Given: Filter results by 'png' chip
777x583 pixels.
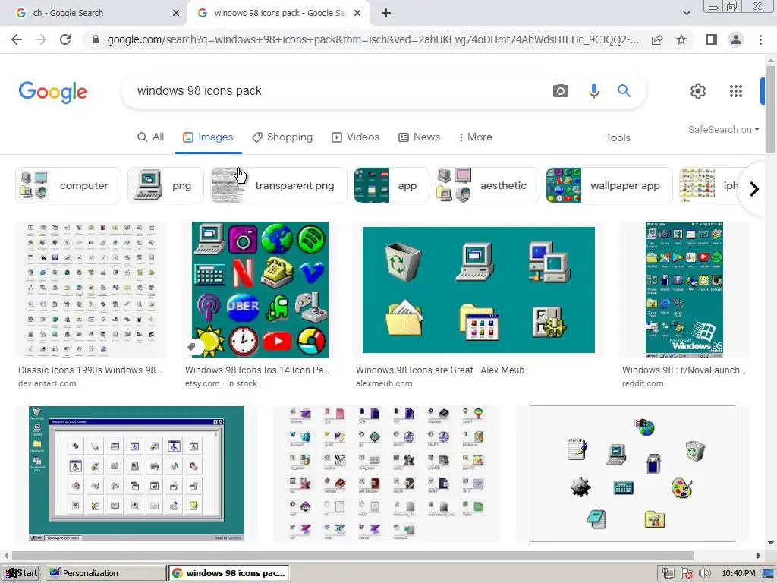Looking at the screenshot, I should [x=165, y=185].
